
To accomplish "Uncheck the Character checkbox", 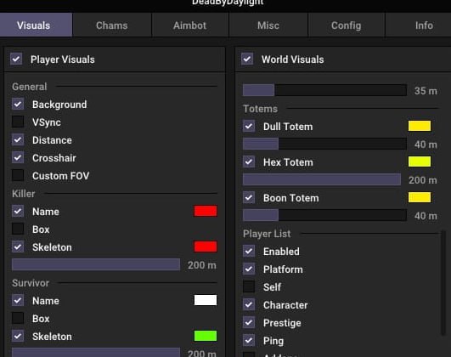I will (x=249, y=304).
